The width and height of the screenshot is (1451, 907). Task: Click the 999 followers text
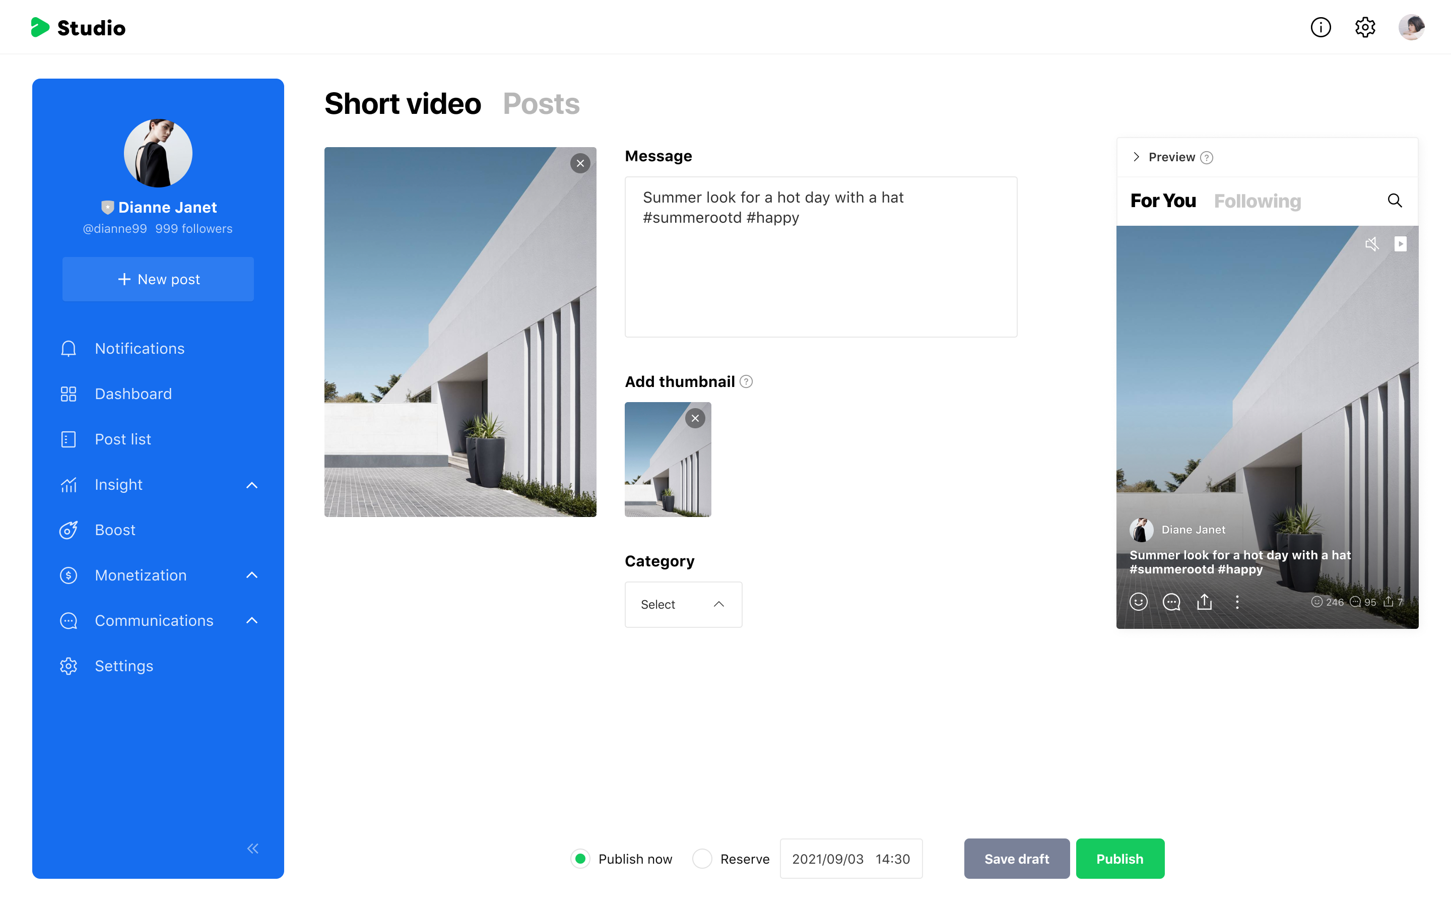click(193, 229)
